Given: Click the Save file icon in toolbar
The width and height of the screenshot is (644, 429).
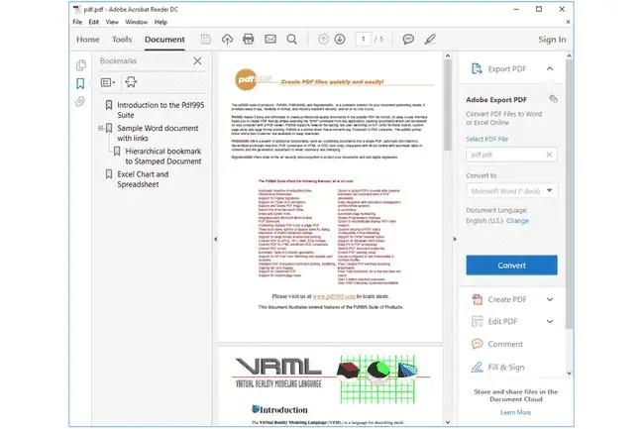Looking at the screenshot, I should (x=206, y=39).
